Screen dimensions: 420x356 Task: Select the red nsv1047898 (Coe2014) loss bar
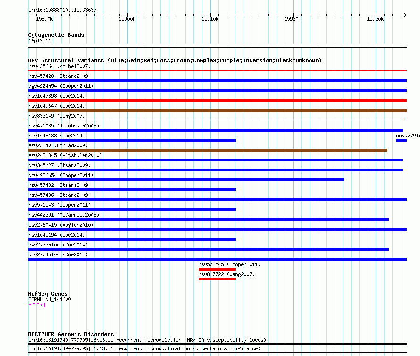pyautogui.click(x=217, y=101)
